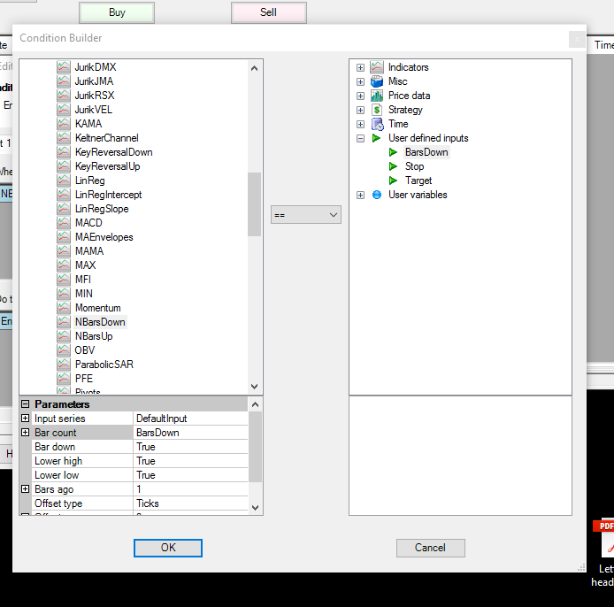Click the green Buy button
Screen dimensions: 614x607
(117, 12)
